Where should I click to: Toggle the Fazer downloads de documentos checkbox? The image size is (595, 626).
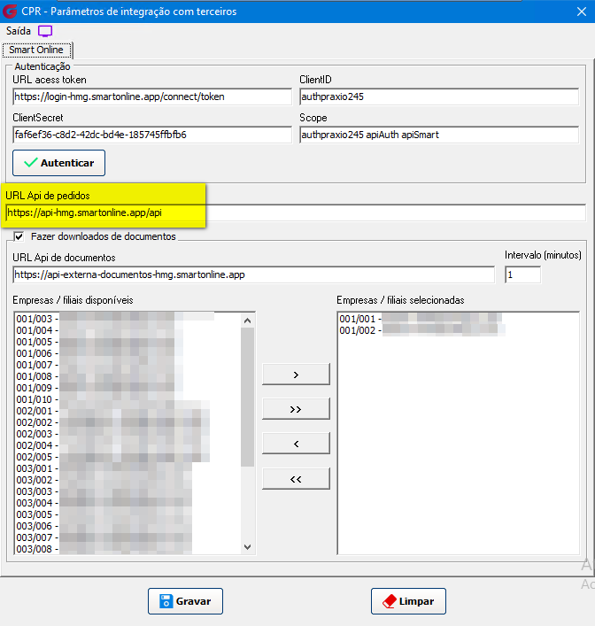pos(19,236)
